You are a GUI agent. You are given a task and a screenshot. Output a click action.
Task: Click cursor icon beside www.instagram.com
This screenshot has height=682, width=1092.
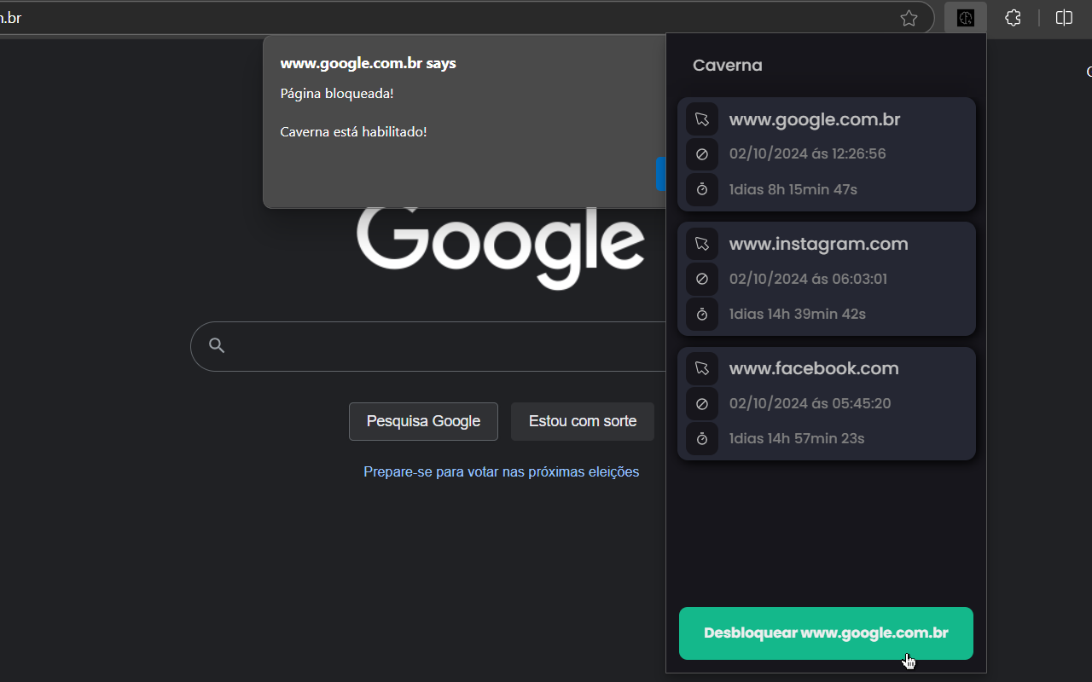click(x=702, y=244)
